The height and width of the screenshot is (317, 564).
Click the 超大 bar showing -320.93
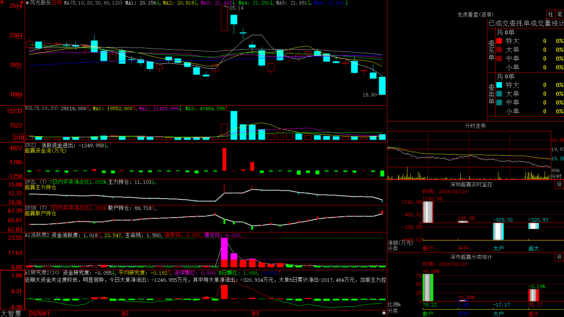pos(533,226)
